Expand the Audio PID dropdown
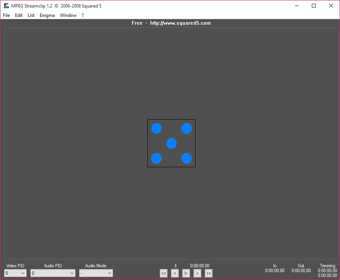Viewport: 340px width, 280px height. 53,273
